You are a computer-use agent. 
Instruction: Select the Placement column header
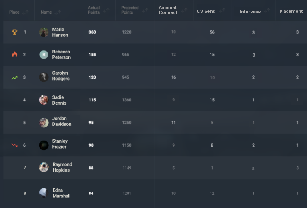[291, 11]
